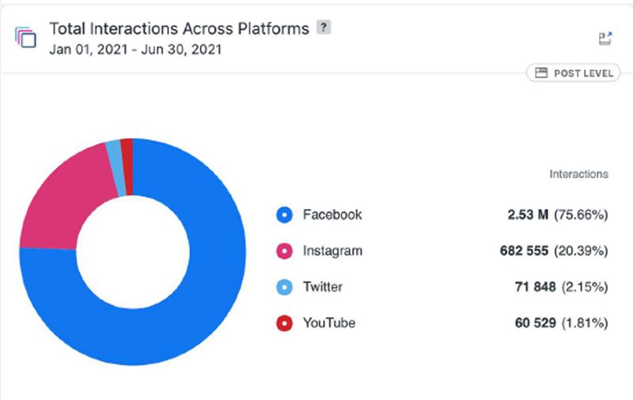633x400 pixels.
Task: Click the Total Interactions Across Platforms title
Action: pos(180,28)
